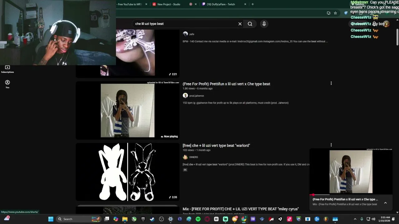Open the Now playing mirror selfie thumbnail
Image resolution: width=399 pixels, height=224 pixels.
(x=127, y=110)
